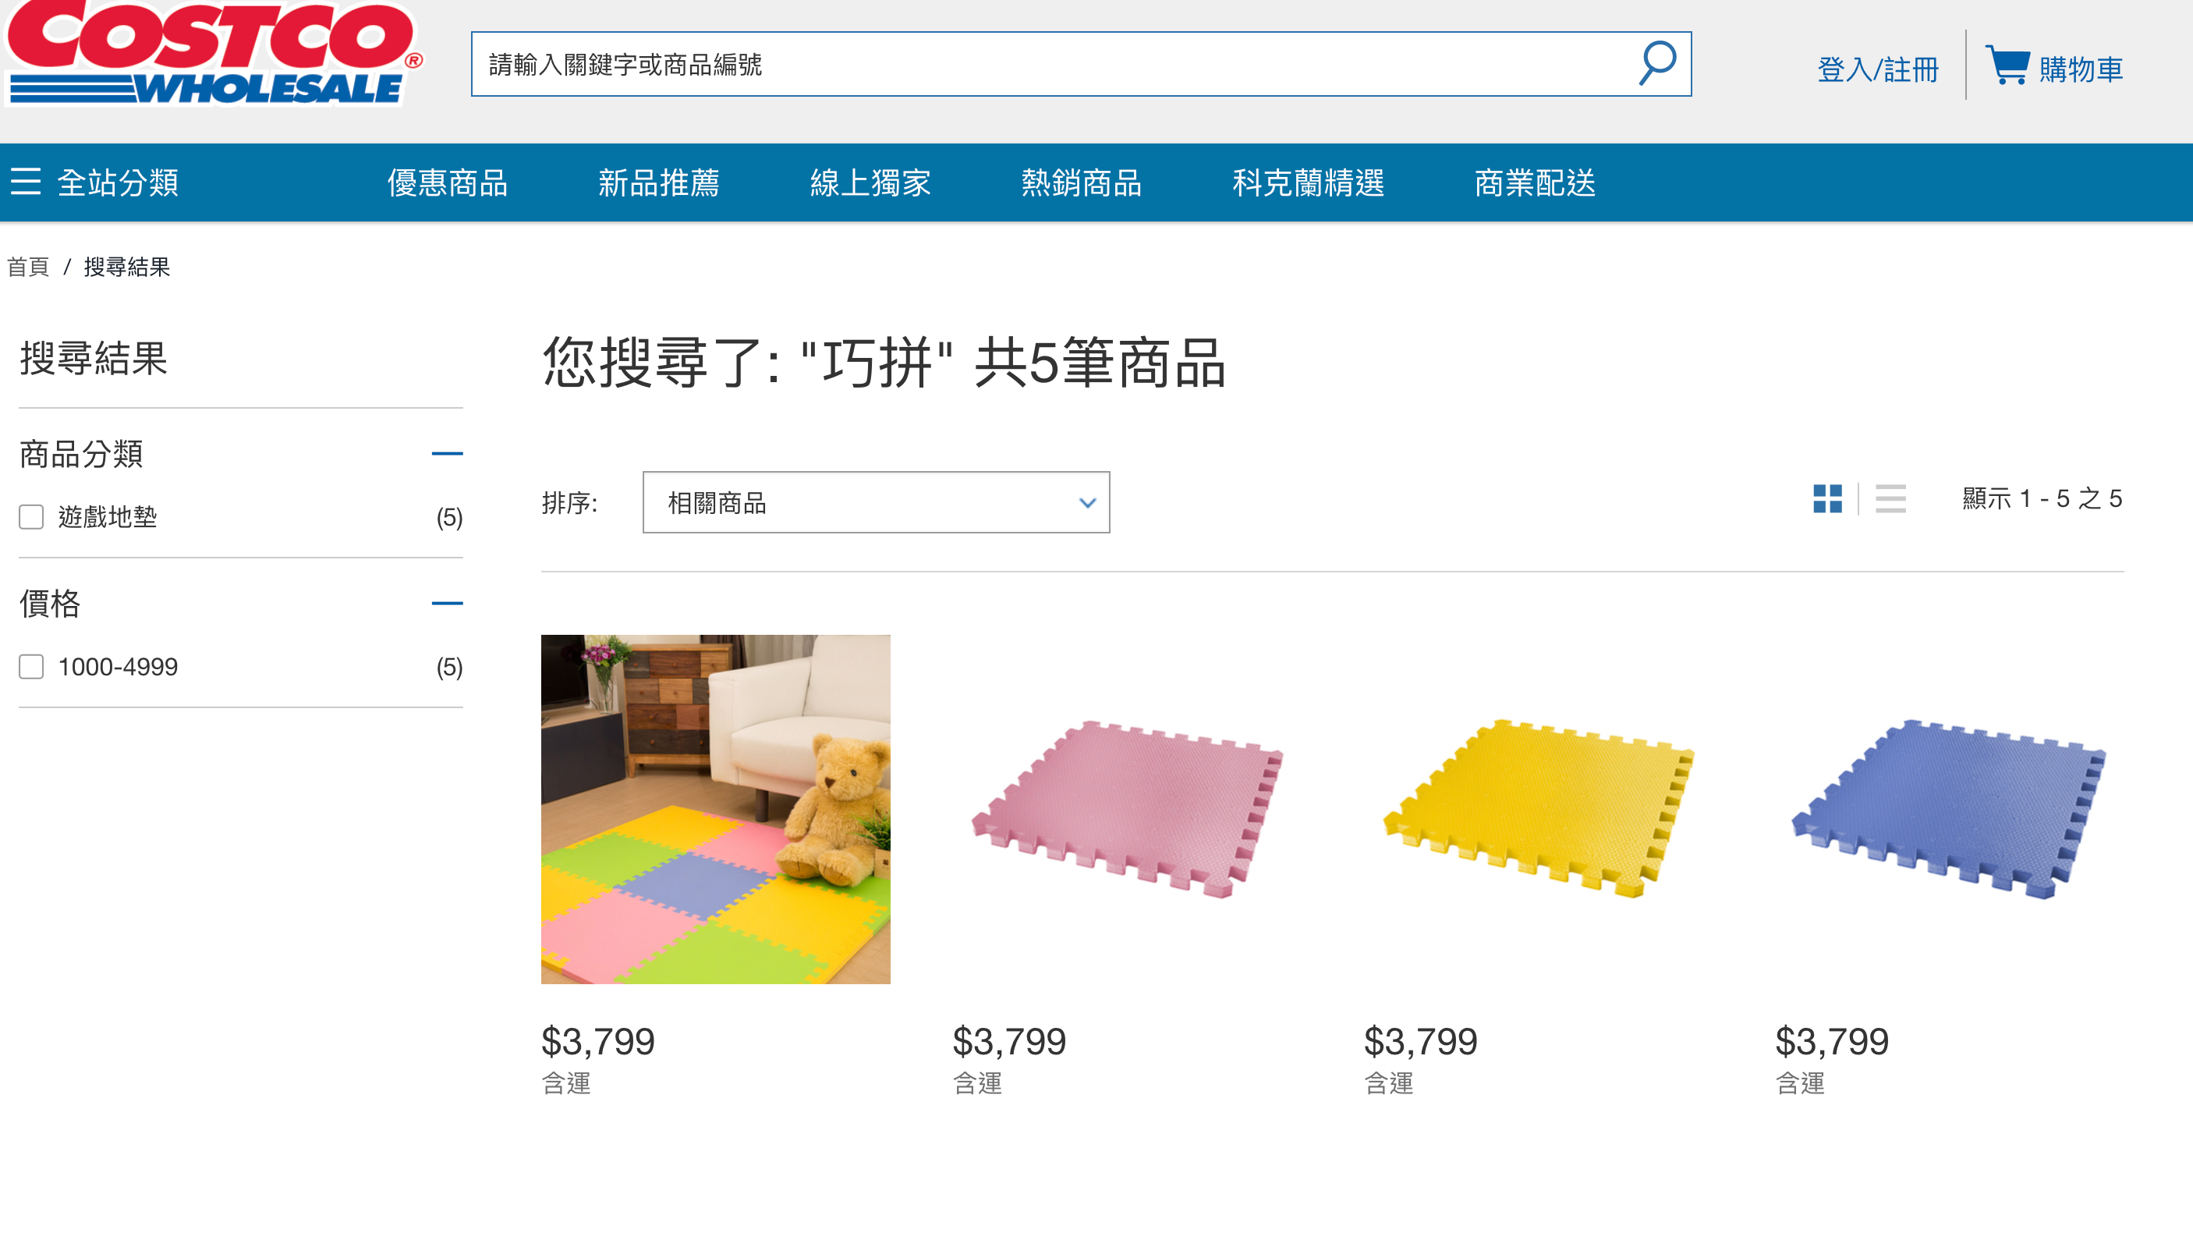Image resolution: width=2193 pixels, height=1240 pixels.
Task: Open the shopping cart icon
Action: 2007,66
